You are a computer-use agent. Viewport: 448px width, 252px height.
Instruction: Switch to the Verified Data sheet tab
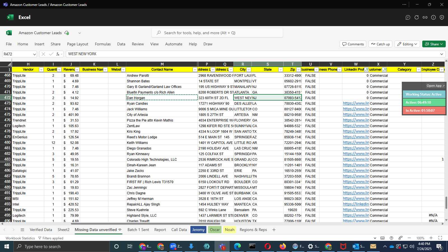(41, 230)
